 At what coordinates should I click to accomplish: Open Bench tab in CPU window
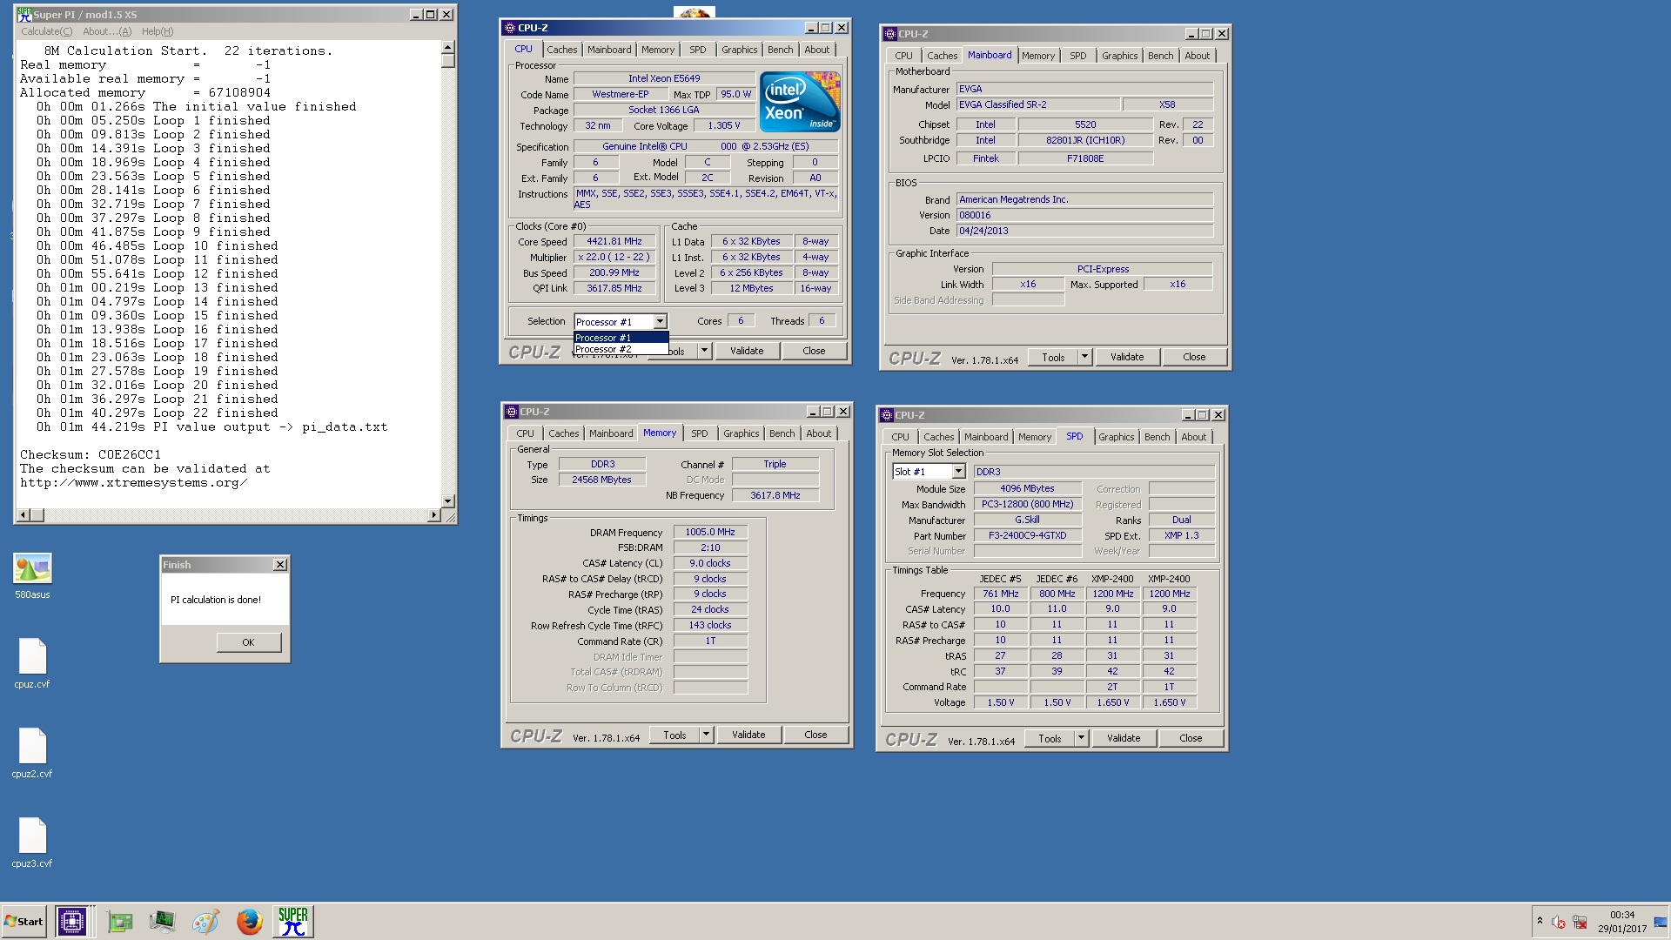click(x=780, y=50)
